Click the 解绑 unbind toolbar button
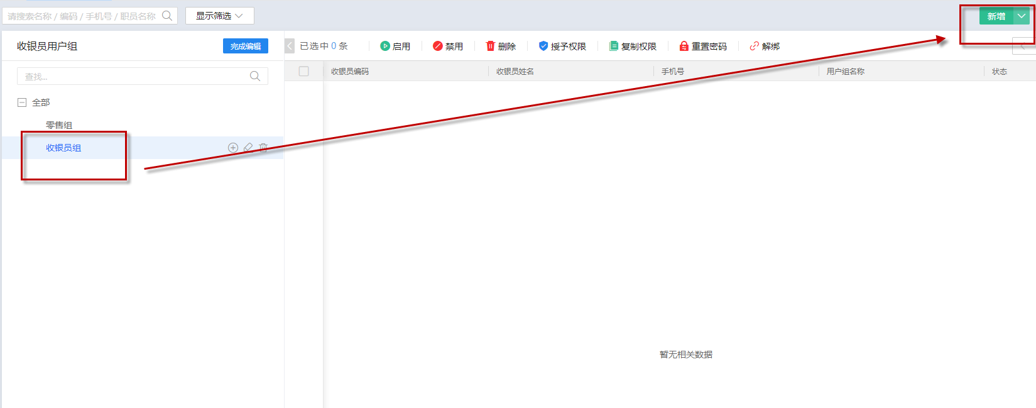Image resolution: width=1036 pixels, height=408 pixels. click(x=765, y=46)
